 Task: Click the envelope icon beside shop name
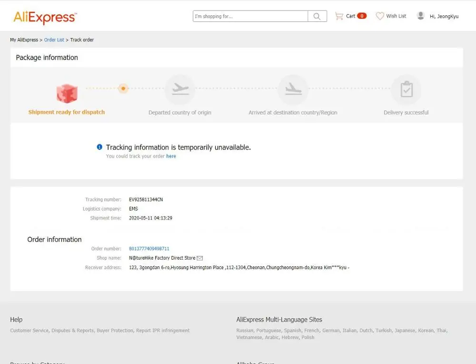200,258
